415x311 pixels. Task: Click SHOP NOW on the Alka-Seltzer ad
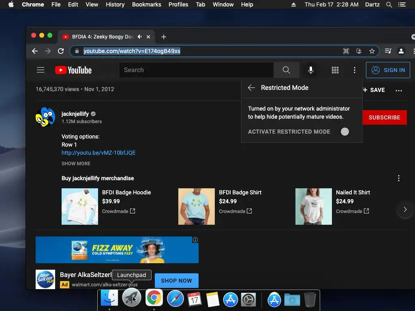177,281
